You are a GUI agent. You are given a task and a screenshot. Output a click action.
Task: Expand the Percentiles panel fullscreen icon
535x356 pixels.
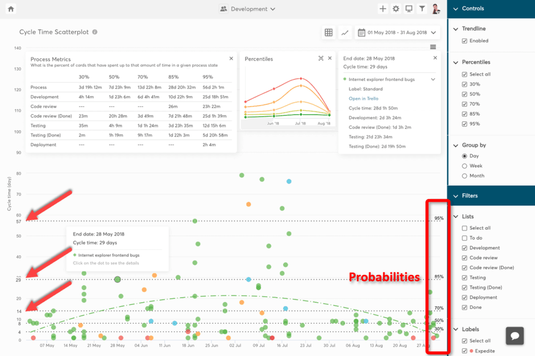coord(321,58)
